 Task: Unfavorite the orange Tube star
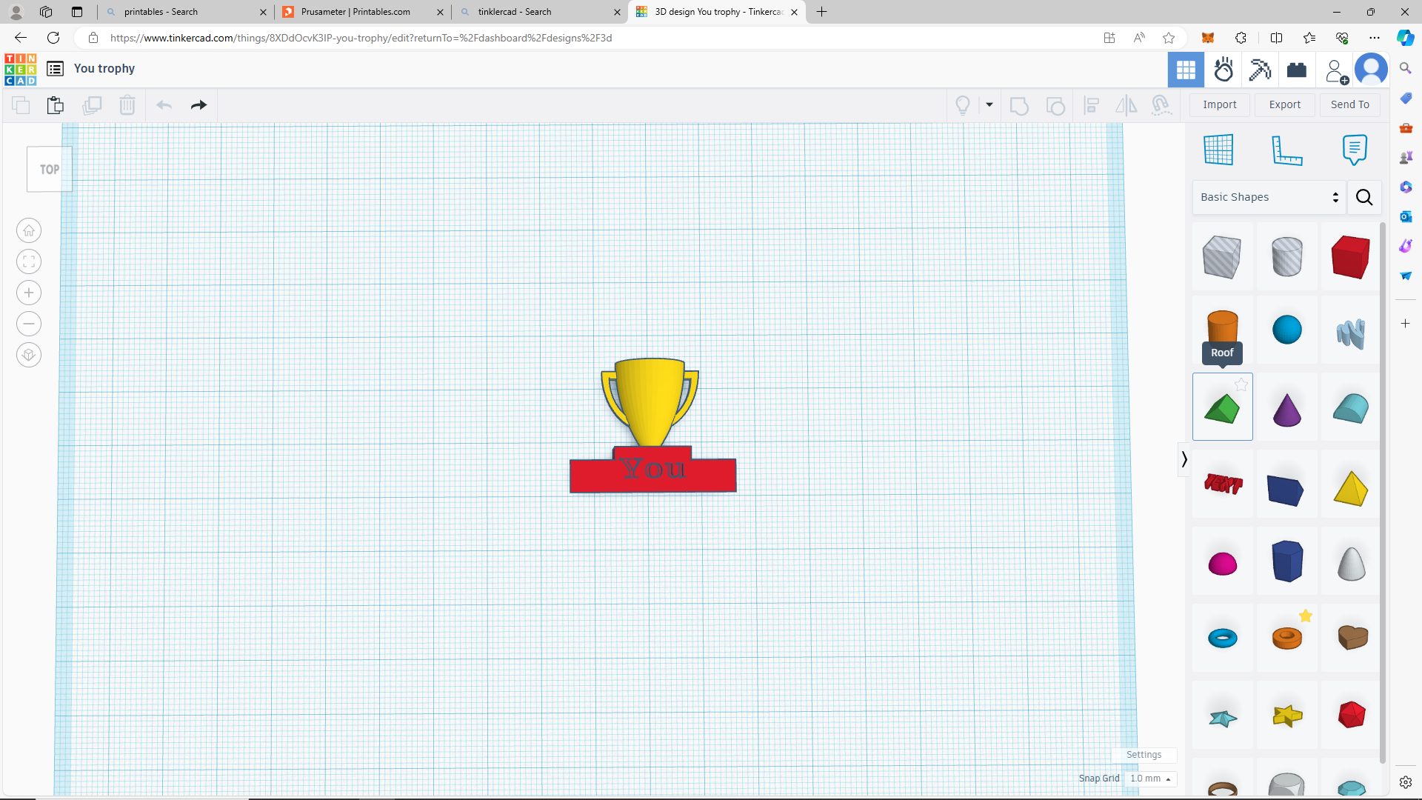tap(1306, 616)
